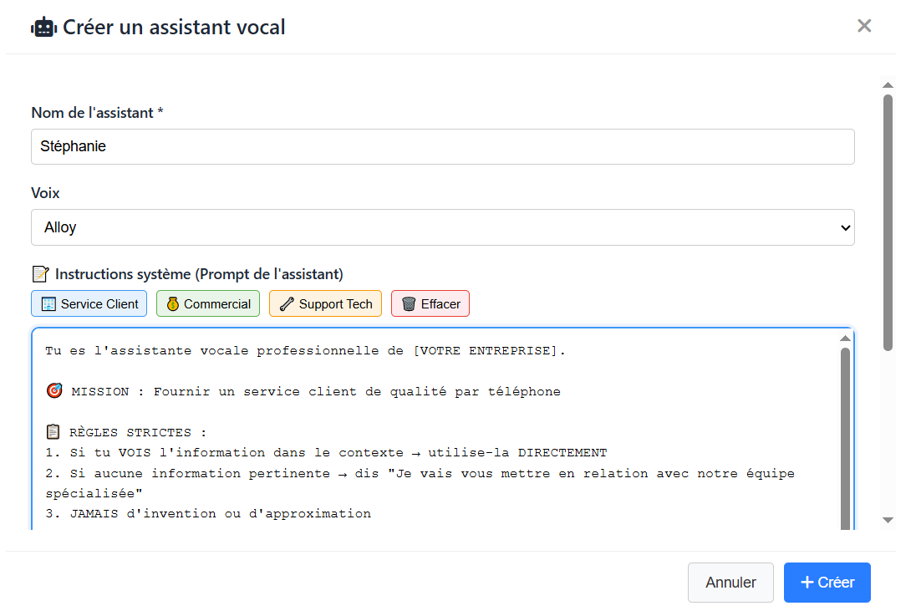911x616 pixels.
Task: Choose the Support Tech wrench template
Action: point(325,304)
